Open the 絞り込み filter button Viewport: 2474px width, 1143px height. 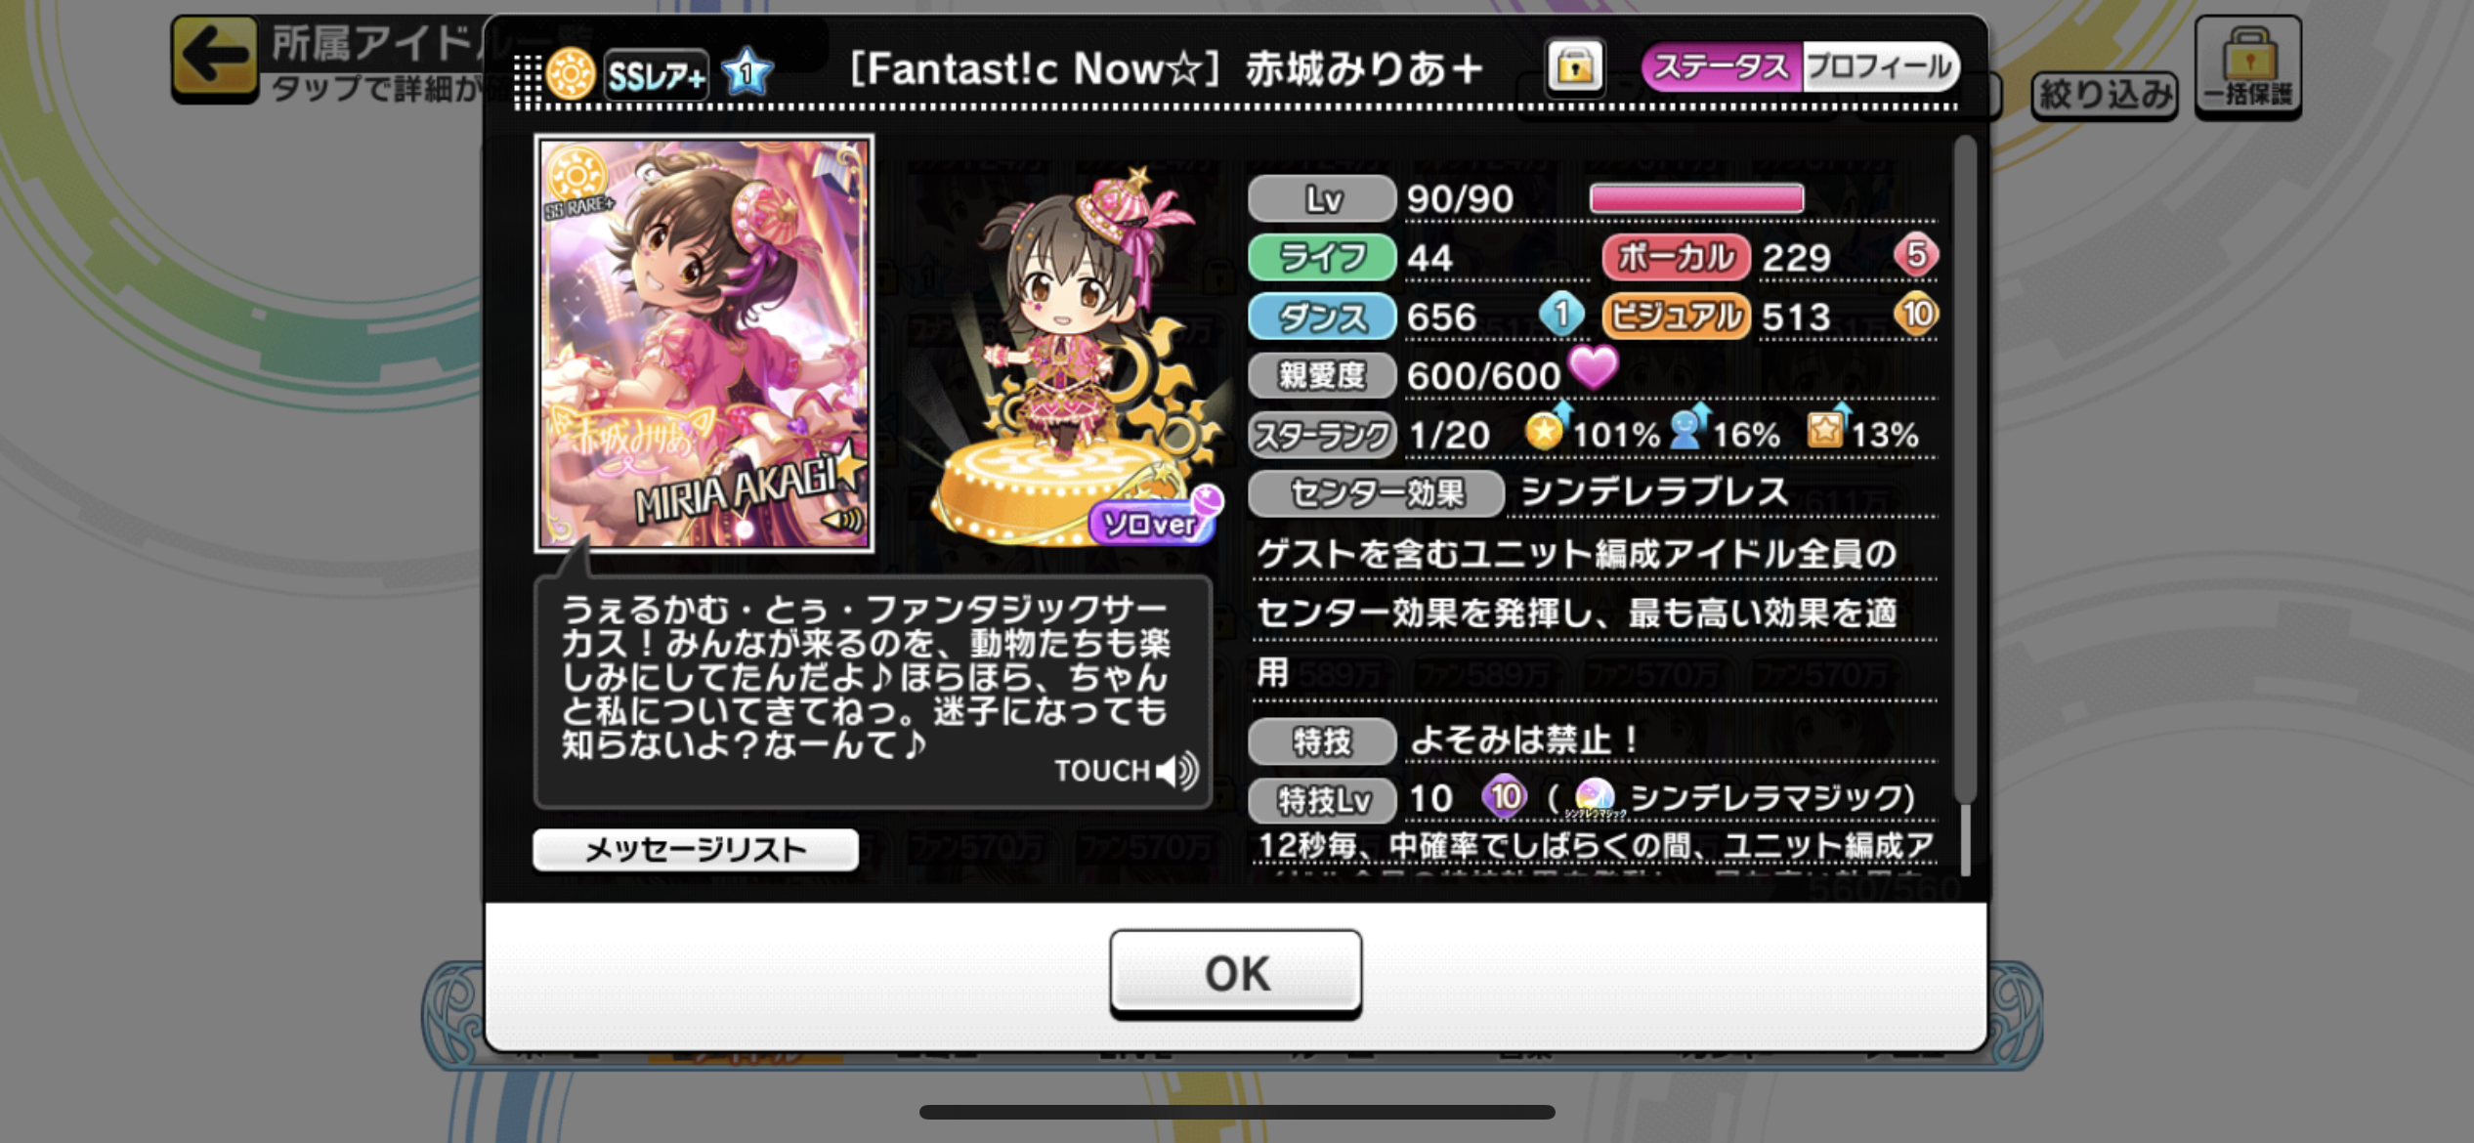2104,95
